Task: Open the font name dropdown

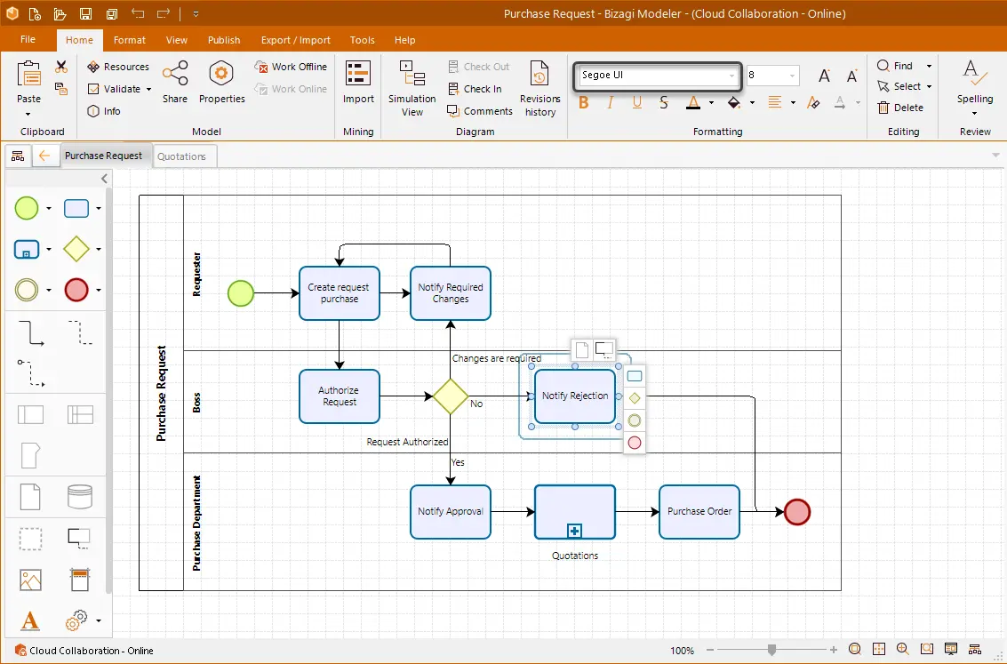Action: coord(731,76)
